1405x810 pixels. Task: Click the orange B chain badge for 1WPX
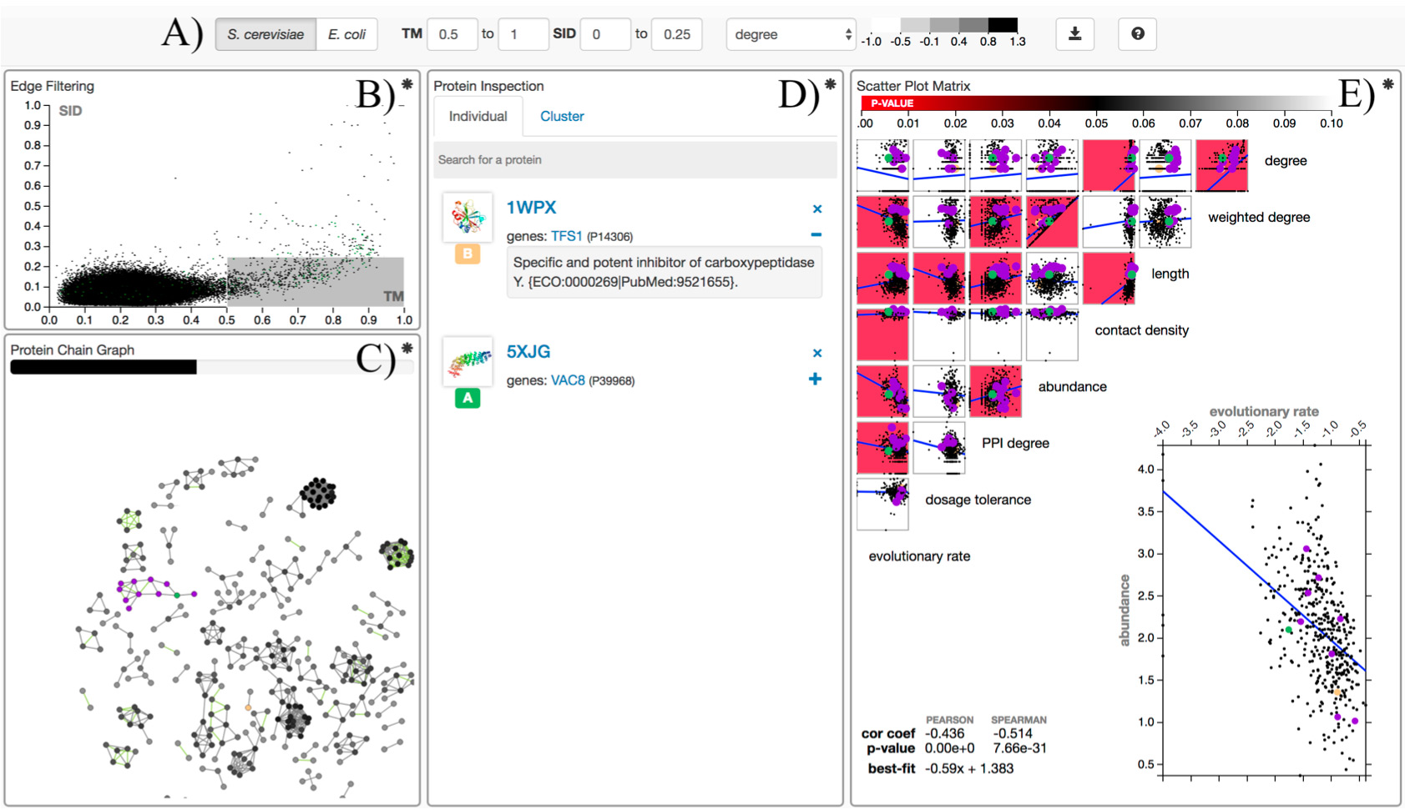point(467,254)
